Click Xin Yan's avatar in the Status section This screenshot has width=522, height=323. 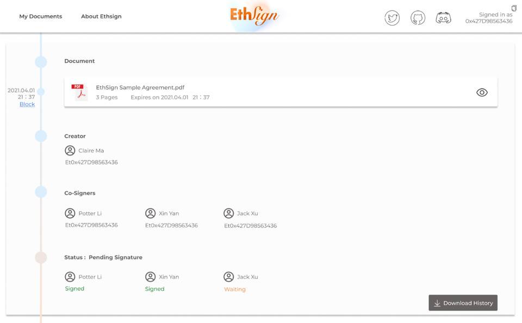(x=150, y=277)
